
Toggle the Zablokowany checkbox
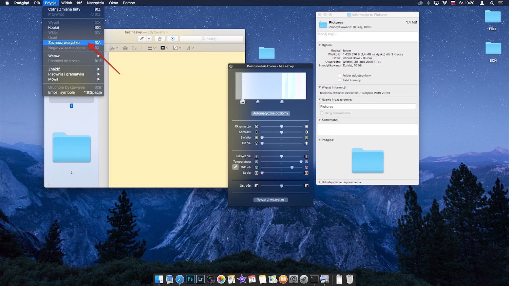click(x=339, y=80)
